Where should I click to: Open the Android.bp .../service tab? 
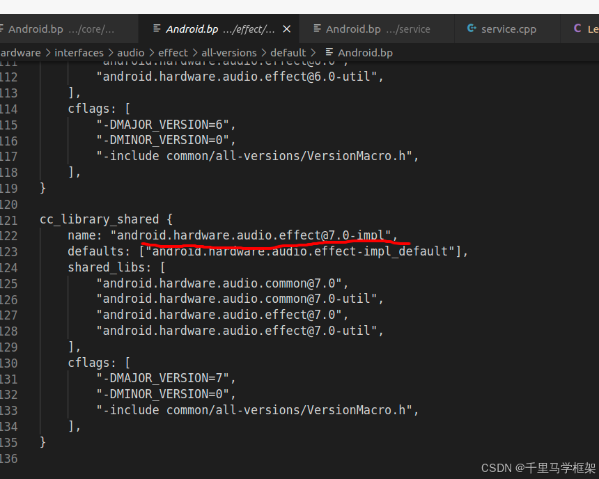377,29
